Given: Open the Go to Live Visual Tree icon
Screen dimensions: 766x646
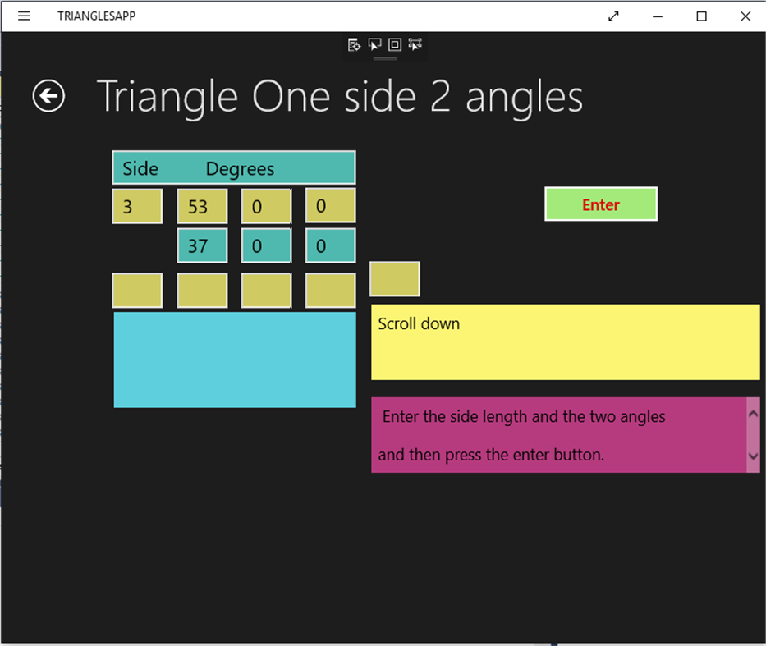Looking at the screenshot, I should pyautogui.click(x=355, y=45).
